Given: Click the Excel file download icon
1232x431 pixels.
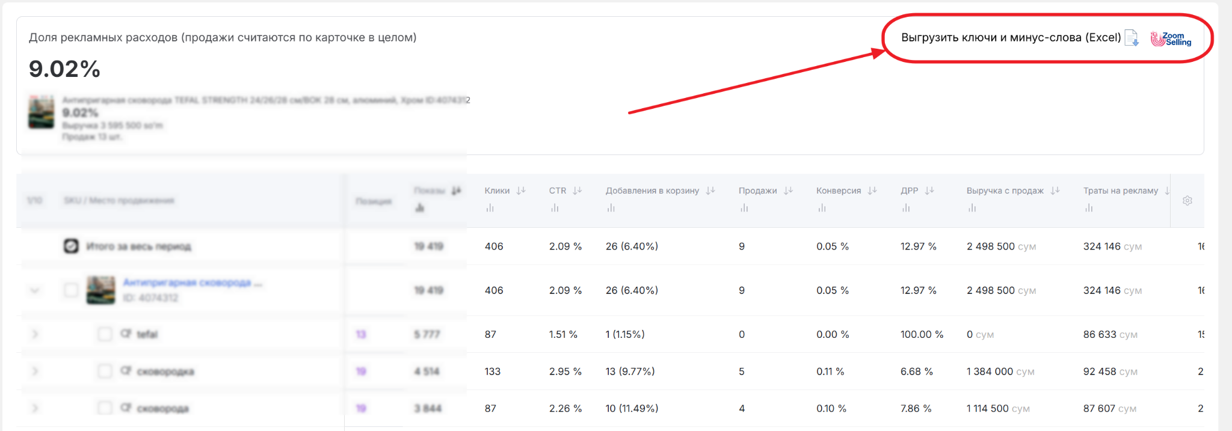Looking at the screenshot, I should [x=1132, y=38].
